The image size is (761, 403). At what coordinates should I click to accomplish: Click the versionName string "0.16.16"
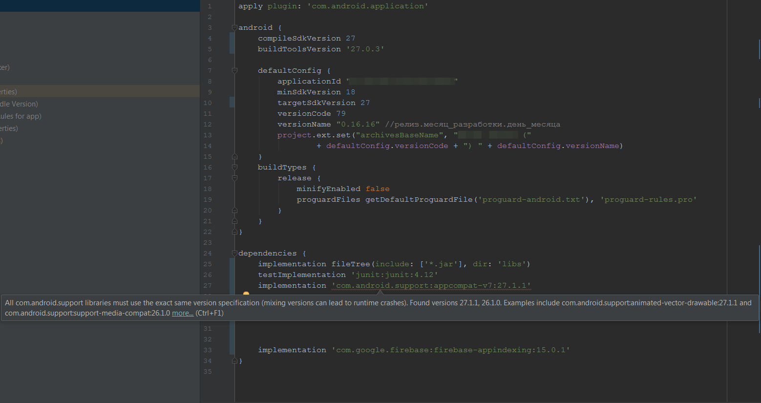point(358,124)
